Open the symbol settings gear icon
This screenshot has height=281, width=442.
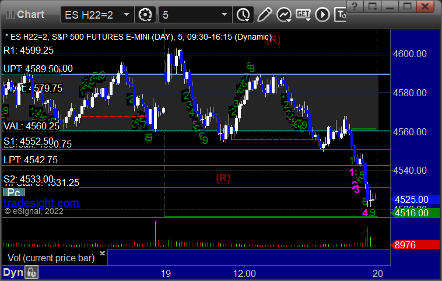coord(145,15)
